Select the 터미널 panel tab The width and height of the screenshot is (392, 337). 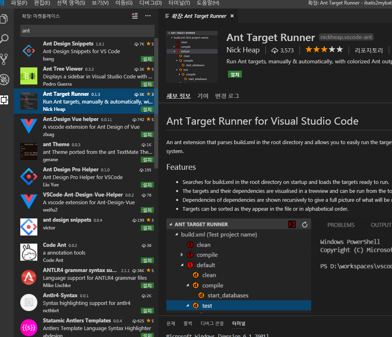click(x=239, y=324)
